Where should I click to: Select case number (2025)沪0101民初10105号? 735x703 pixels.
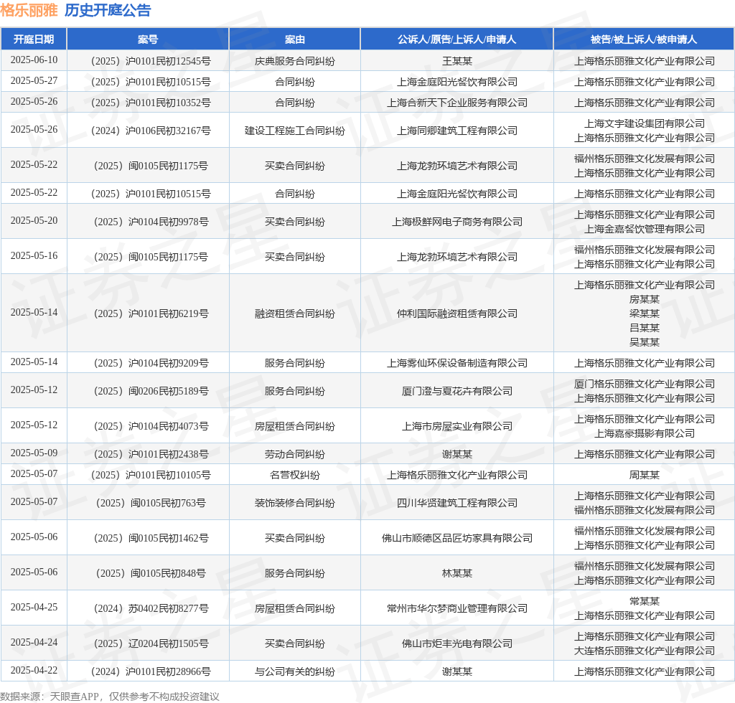[x=151, y=476]
